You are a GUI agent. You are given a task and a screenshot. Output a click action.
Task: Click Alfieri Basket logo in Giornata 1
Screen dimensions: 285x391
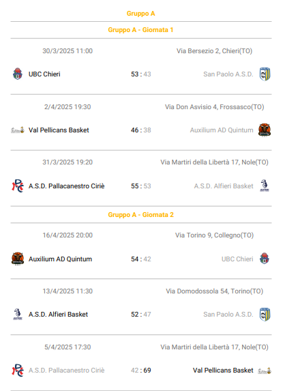[x=265, y=186]
